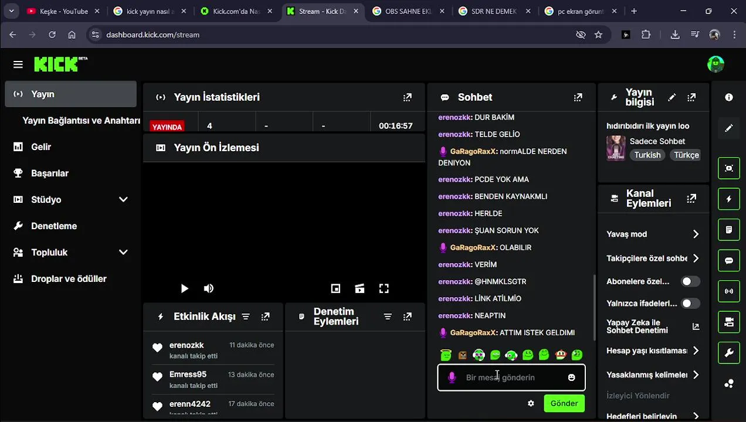Open Hesap yaşı kısıtlaması options
Screen dimensions: 746x422
(653, 350)
